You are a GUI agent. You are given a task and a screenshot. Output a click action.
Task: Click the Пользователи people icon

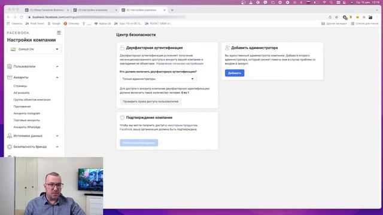[10, 66]
